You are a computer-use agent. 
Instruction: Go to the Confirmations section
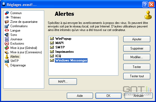tap(19, 26)
